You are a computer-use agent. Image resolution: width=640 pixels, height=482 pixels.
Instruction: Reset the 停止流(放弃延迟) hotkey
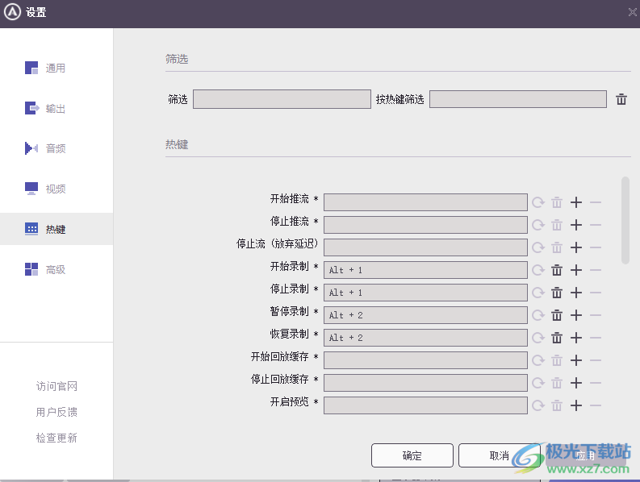click(x=538, y=247)
